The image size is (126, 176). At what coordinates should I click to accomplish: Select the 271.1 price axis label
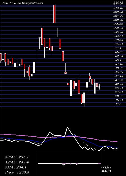[x=117, y=48]
